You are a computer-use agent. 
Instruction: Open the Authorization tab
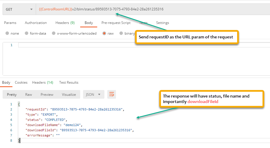[36, 23]
